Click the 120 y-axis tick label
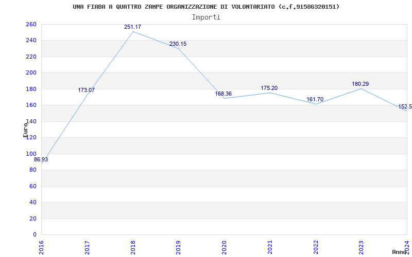 click(x=31, y=137)
